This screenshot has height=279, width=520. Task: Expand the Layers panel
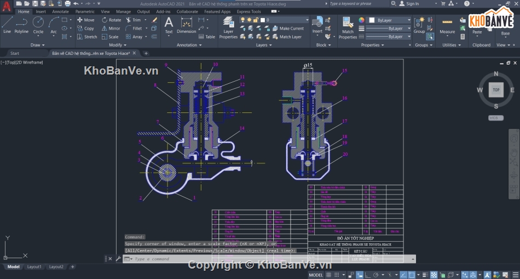264,45
